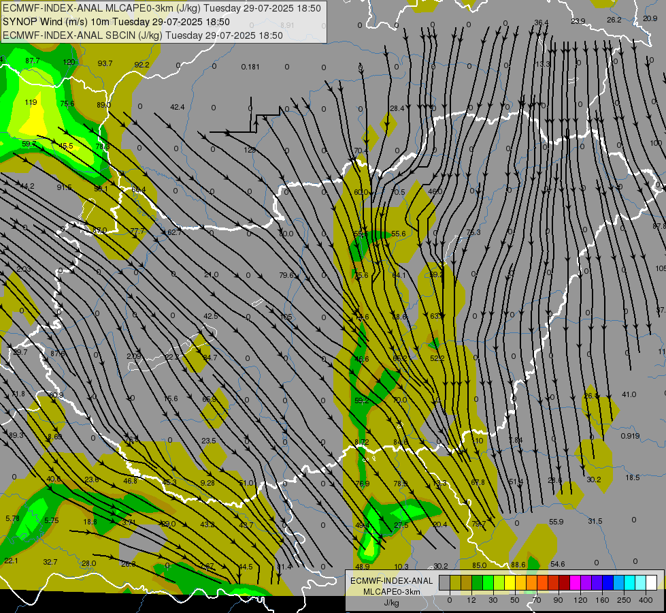Click the pure yellow legend swatch left of 50

[510, 582]
